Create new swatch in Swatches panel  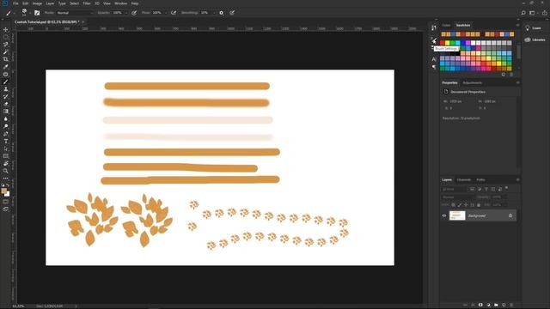(504, 75)
